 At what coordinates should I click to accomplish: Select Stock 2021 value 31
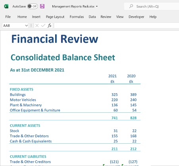click(x=115, y=131)
